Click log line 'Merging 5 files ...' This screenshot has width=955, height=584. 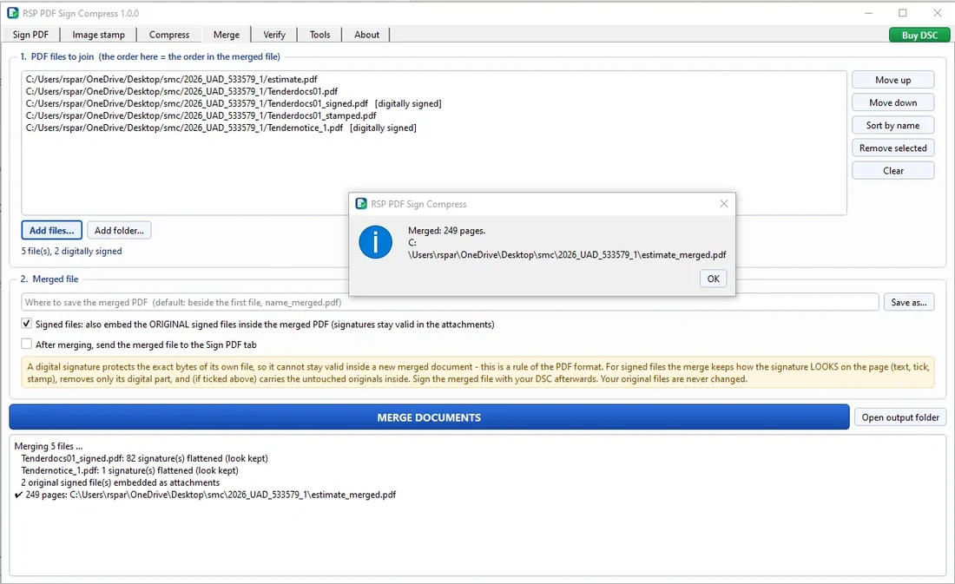(48, 446)
